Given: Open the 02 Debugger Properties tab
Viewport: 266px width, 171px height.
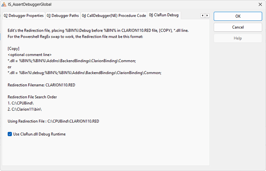Looking at the screenshot, I should (x=24, y=15).
